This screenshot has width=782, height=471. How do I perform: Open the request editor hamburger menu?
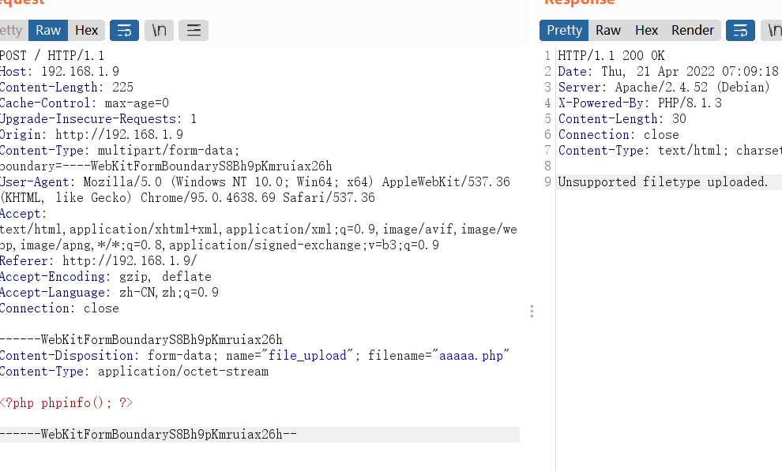(194, 31)
